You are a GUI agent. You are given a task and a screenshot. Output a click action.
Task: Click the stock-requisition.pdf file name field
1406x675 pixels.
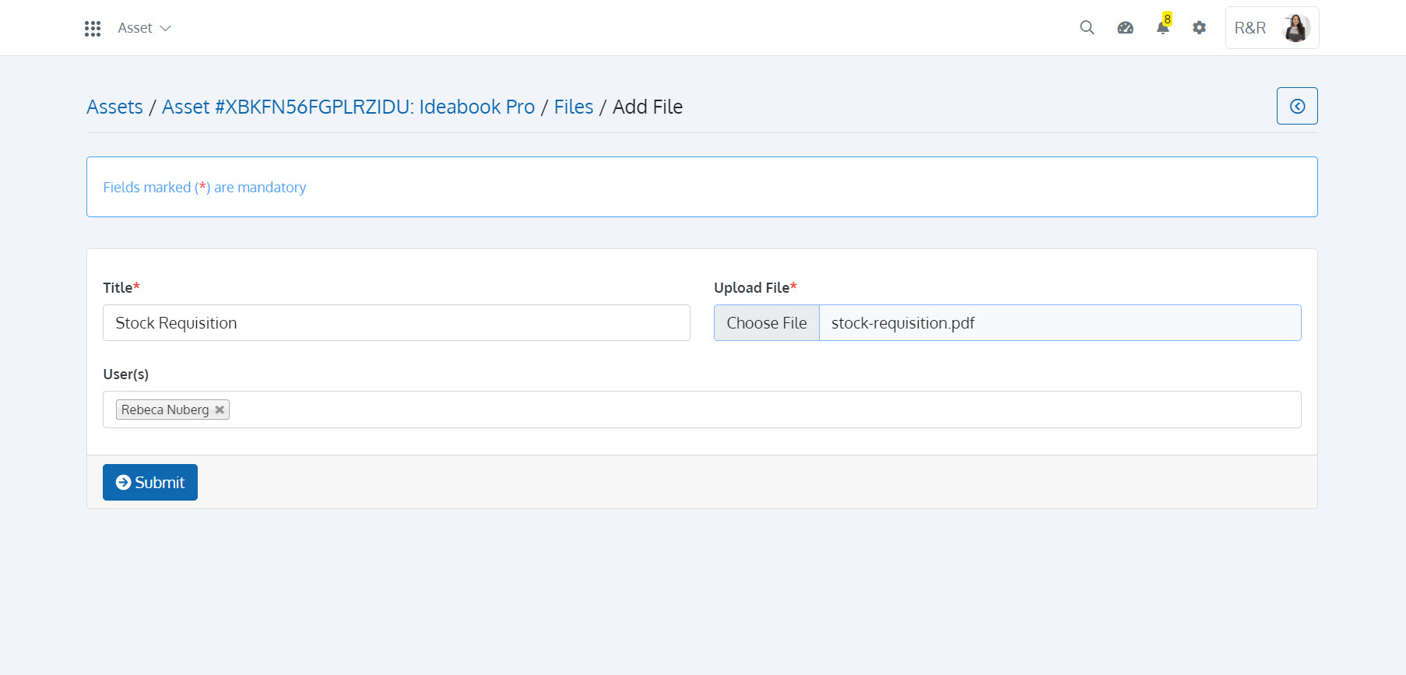(1059, 323)
